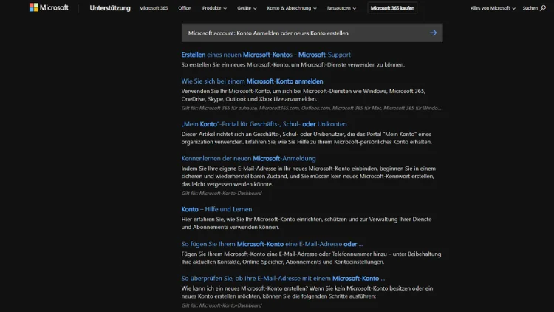
Task: Click the Microsoft 365 kaufen button
Action: pyautogui.click(x=392, y=8)
